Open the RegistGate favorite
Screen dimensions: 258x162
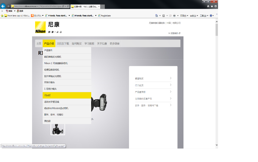pyautogui.click(x=105, y=16)
